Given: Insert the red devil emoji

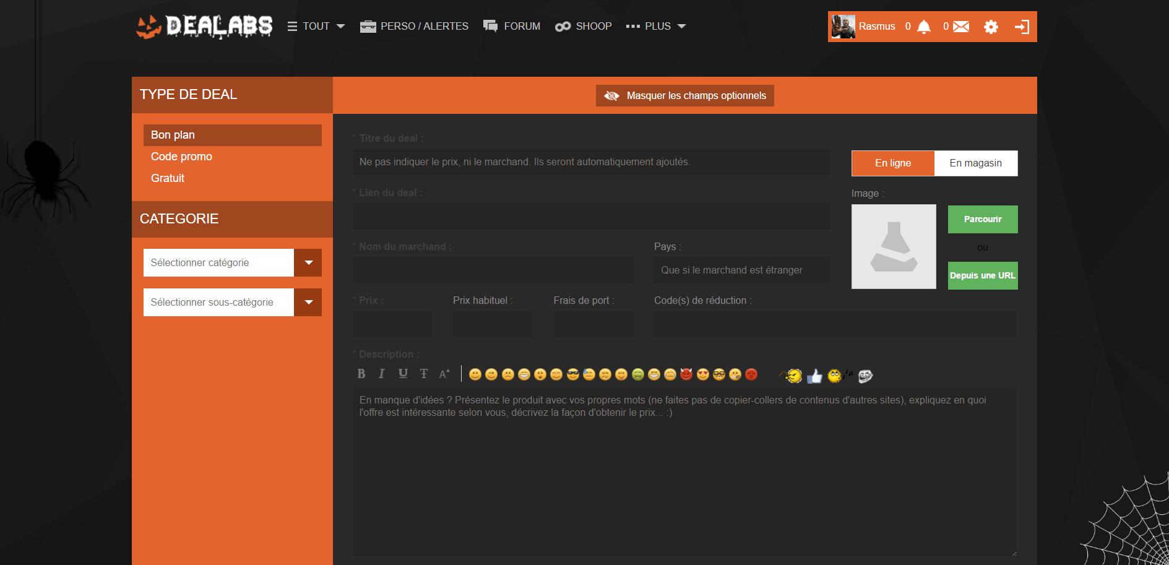Looking at the screenshot, I should click(686, 374).
